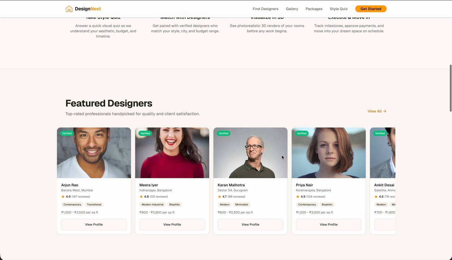Click the View All designers link
The height and width of the screenshot is (260, 452).
pyautogui.click(x=377, y=111)
